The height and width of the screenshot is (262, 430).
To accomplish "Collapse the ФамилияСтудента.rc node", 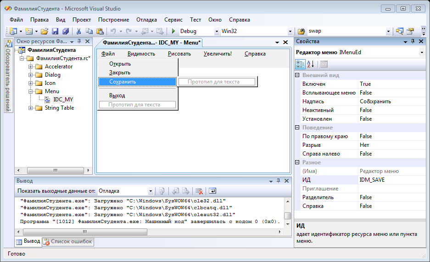I will tap(22, 58).
